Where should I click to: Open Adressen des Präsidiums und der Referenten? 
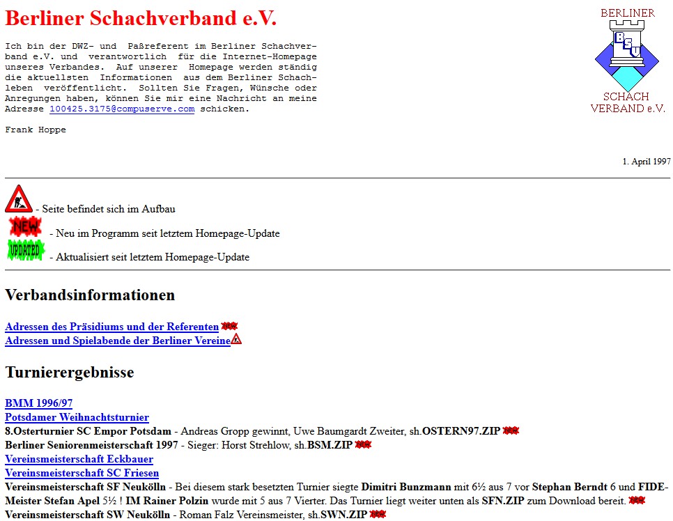click(111, 327)
